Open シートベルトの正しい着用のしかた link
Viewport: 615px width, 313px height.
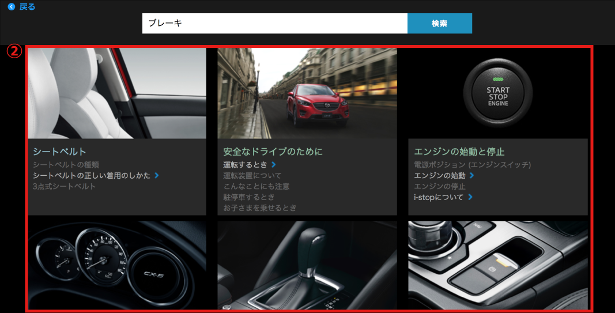pyautogui.click(x=92, y=175)
